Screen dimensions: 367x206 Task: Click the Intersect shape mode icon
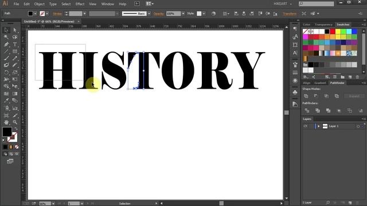click(x=326, y=96)
